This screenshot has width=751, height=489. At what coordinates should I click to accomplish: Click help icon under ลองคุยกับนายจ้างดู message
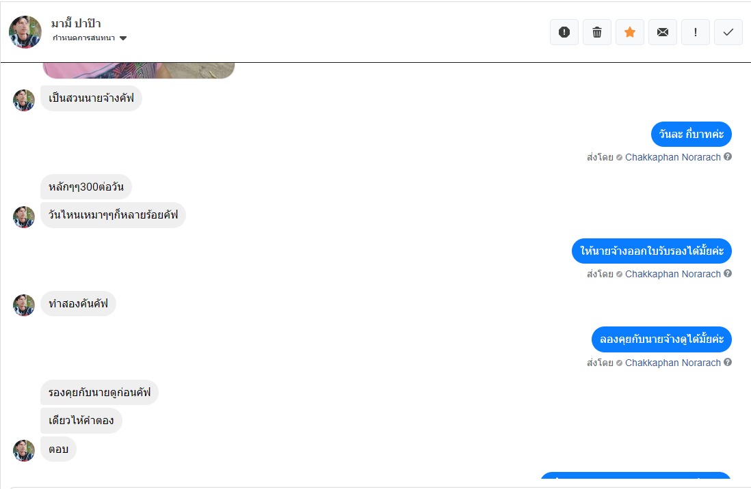tap(728, 362)
